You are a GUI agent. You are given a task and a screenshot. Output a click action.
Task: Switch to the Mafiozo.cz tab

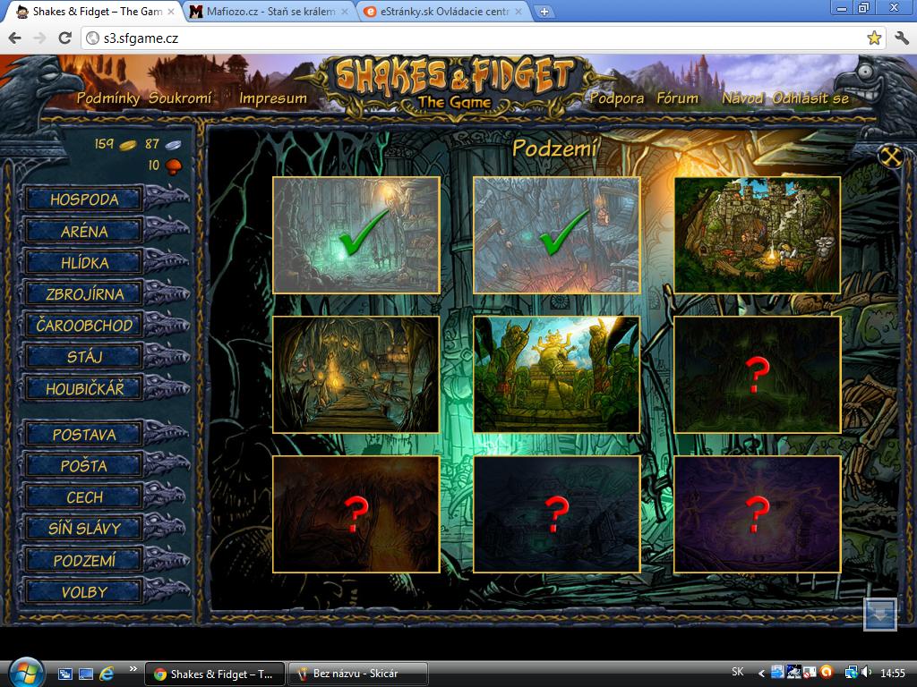pyautogui.click(x=270, y=12)
